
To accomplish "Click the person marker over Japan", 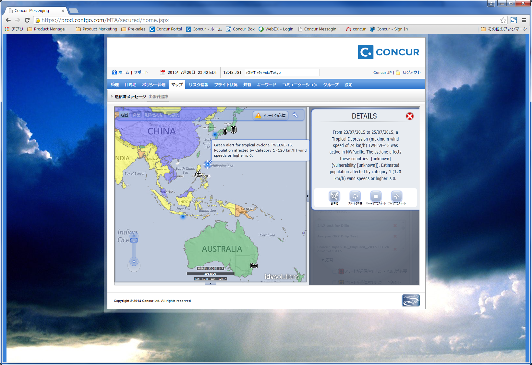I will [x=225, y=131].
